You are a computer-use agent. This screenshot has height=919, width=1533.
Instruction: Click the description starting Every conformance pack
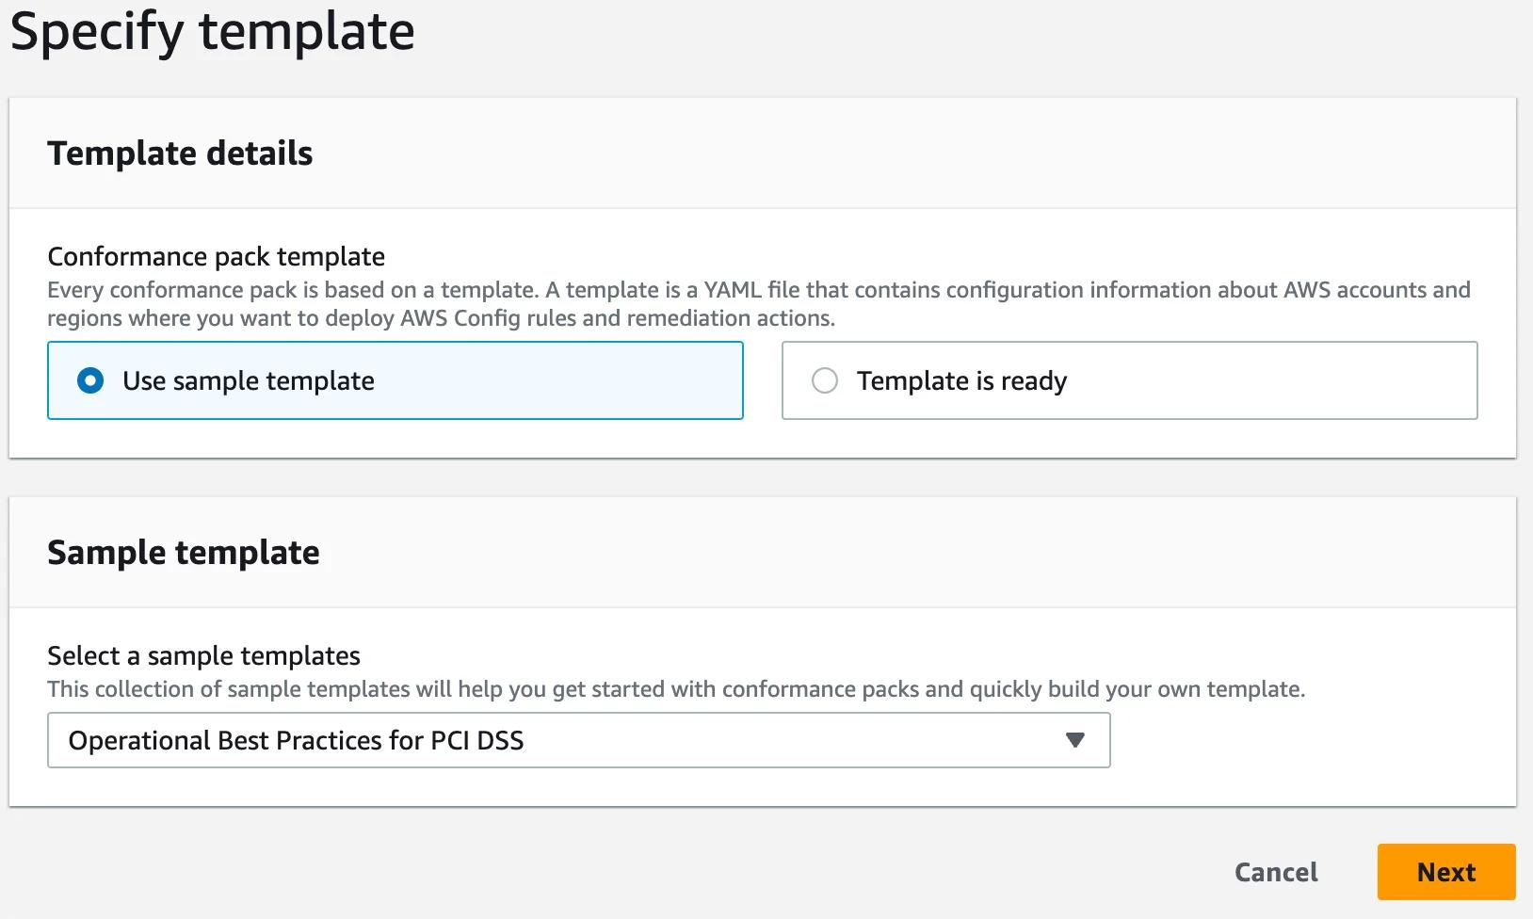(x=759, y=303)
